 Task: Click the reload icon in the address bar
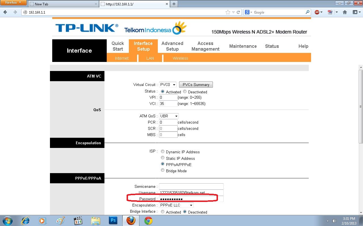point(238,12)
